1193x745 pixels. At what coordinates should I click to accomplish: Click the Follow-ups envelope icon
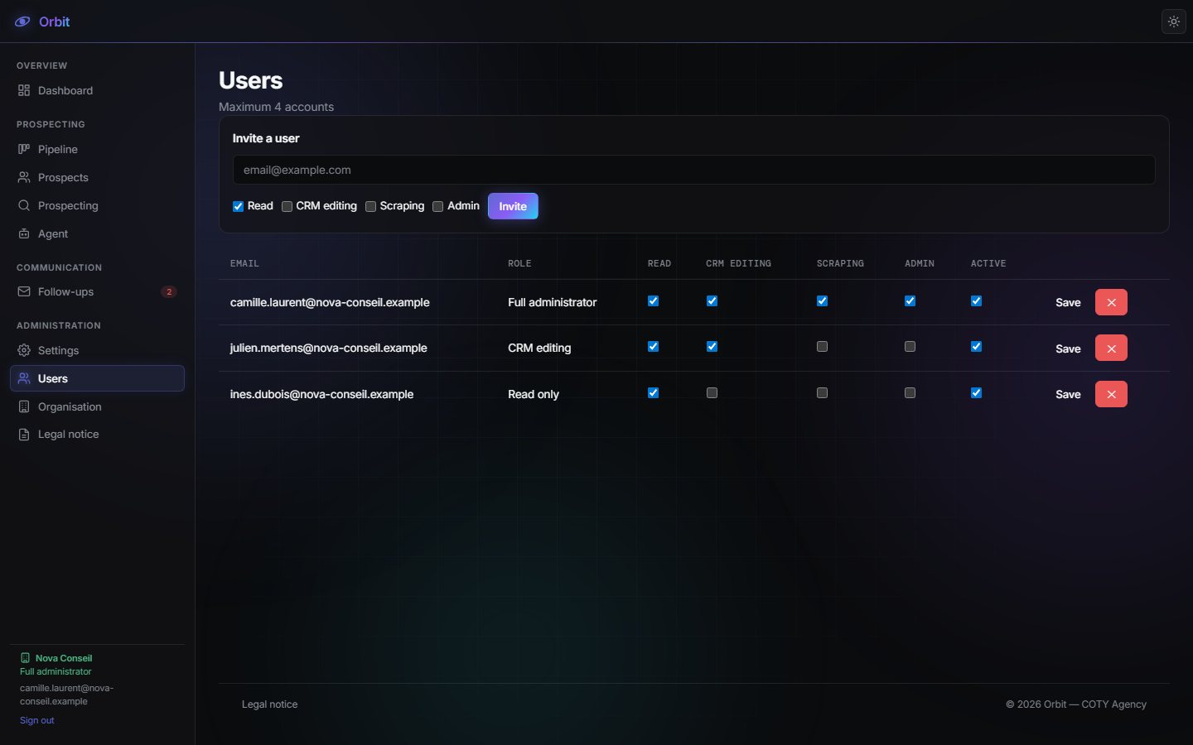click(x=24, y=291)
